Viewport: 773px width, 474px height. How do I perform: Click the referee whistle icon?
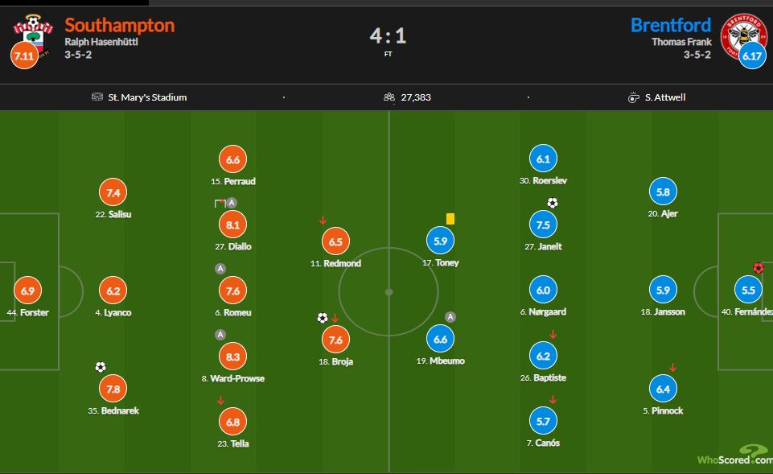tap(633, 97)
